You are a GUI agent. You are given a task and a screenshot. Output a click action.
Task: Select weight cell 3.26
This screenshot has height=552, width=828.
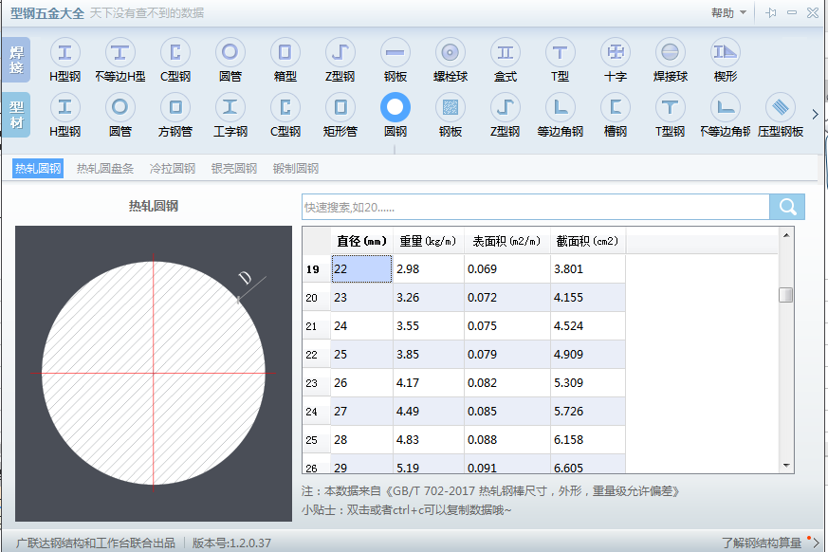coord(429,298)
